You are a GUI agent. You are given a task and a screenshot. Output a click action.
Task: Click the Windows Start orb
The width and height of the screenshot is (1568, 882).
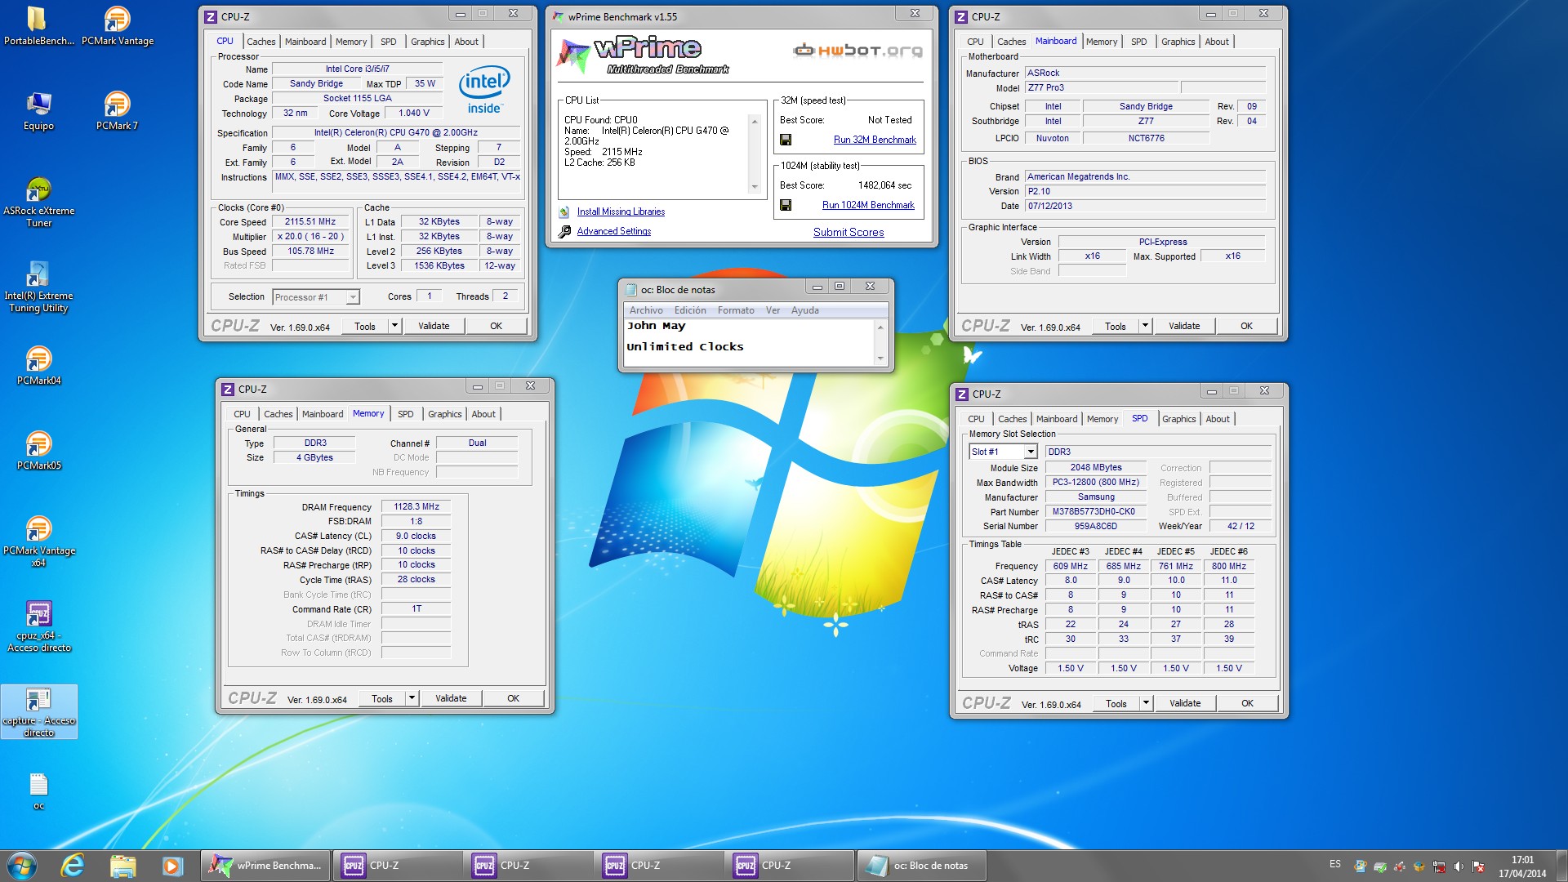pos(22,866)
